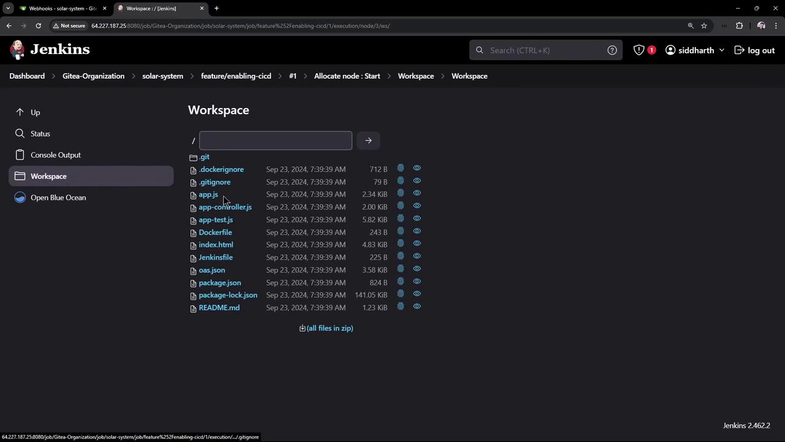Image resolution: width=785 pixels, height=442 pixels.
Task: Open the package.json file link
Action: (220, 283)
